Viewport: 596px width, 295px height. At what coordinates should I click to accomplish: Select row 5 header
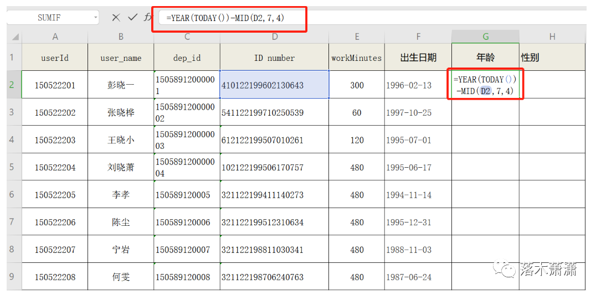(14, 167)
